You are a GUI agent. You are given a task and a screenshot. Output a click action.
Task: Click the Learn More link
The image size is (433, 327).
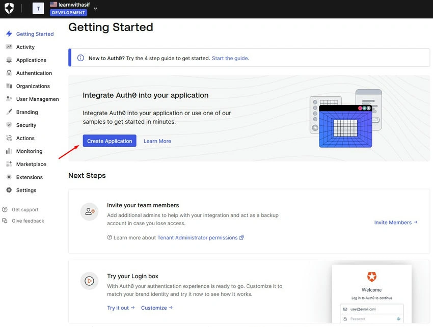coord(157,141)
